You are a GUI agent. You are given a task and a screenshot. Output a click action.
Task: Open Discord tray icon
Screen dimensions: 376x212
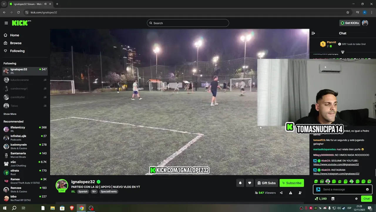(x=325, y=208)
